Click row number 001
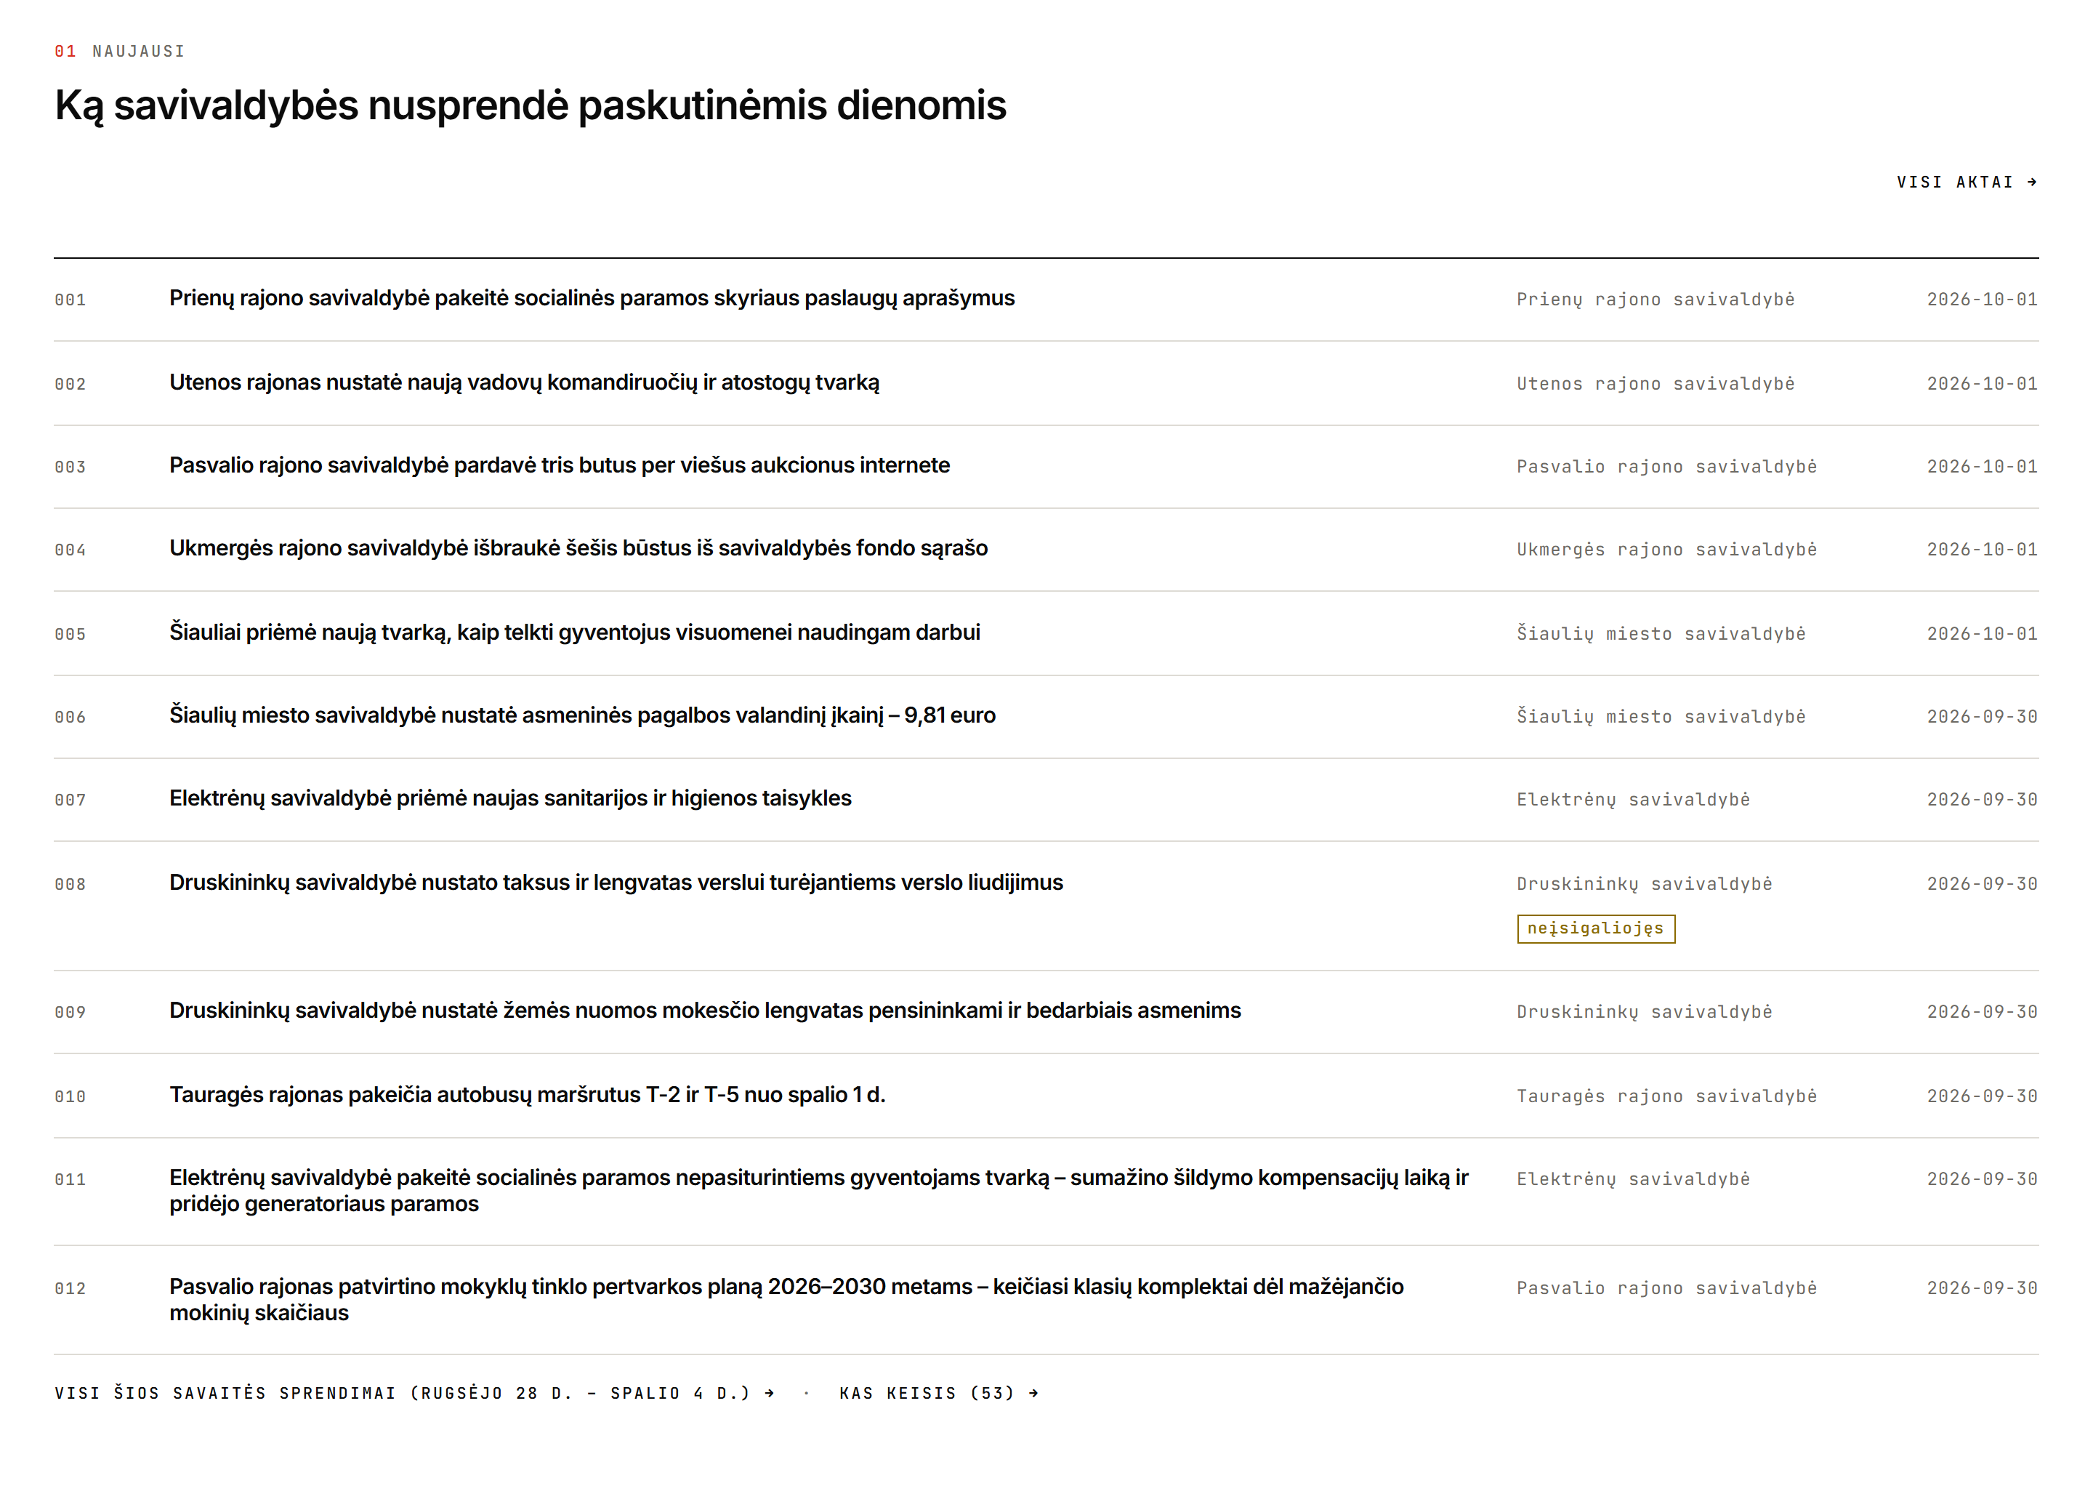The height and width of the screenshot is (1486, 2093). [x=70, y=300]
